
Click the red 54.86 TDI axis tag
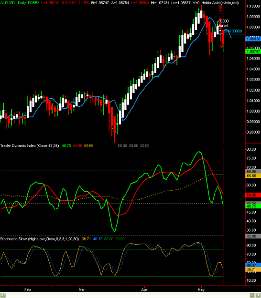[253, 195]
